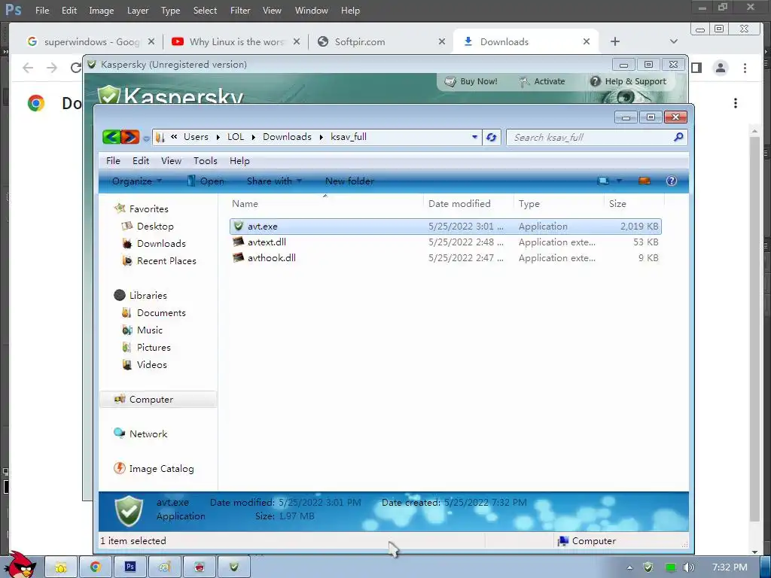Expand view options dropdown arrow
Image resolution: width=771 pixels, height=578 pixels.
(x=619, y=181)
